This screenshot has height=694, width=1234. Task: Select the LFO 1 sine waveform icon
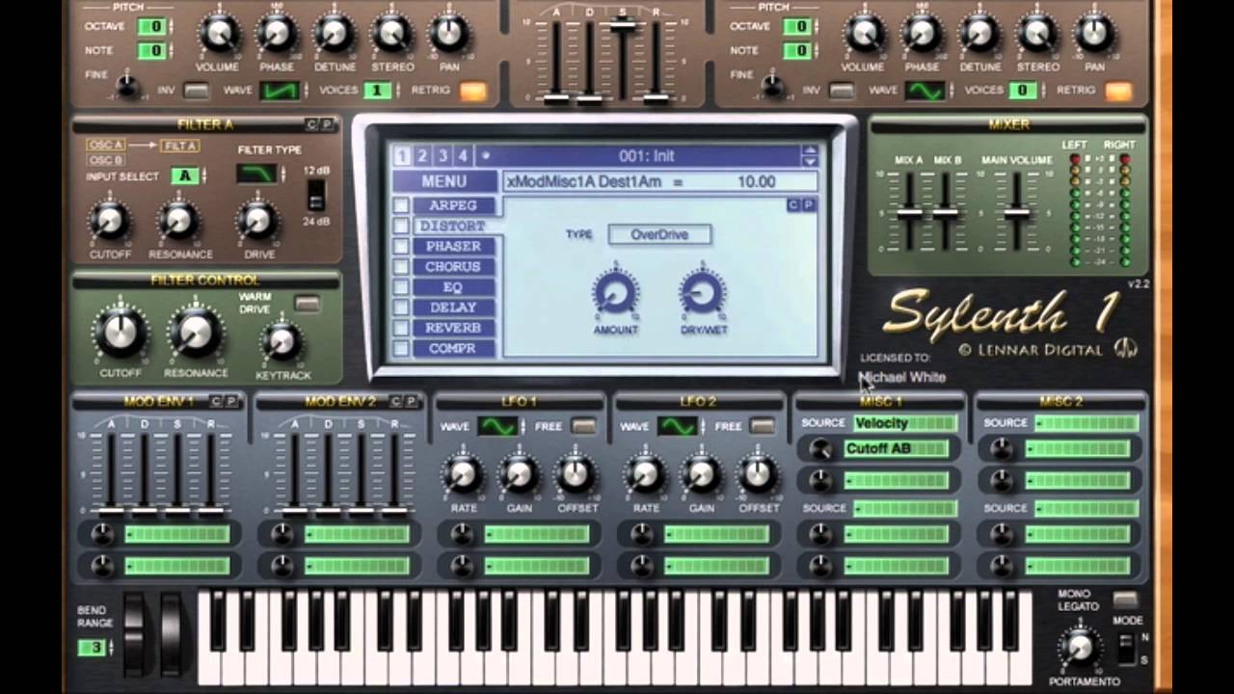point(496,426)
